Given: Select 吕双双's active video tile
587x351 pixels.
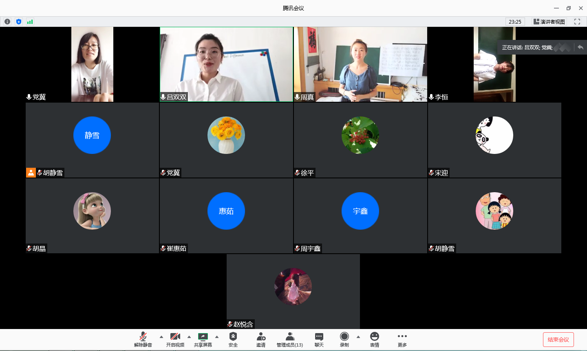Looking at the screenshot, I should point(226,64).
